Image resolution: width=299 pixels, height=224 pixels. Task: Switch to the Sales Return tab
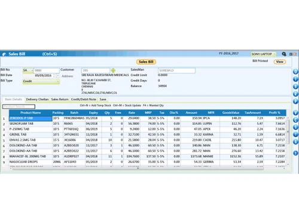coord(60,99)
